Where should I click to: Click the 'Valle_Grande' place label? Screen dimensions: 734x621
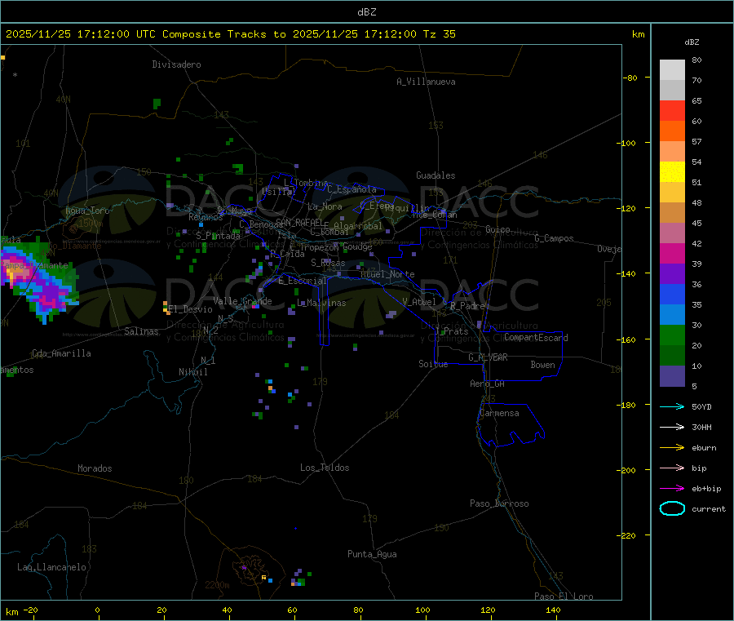(x=242, y=301)
